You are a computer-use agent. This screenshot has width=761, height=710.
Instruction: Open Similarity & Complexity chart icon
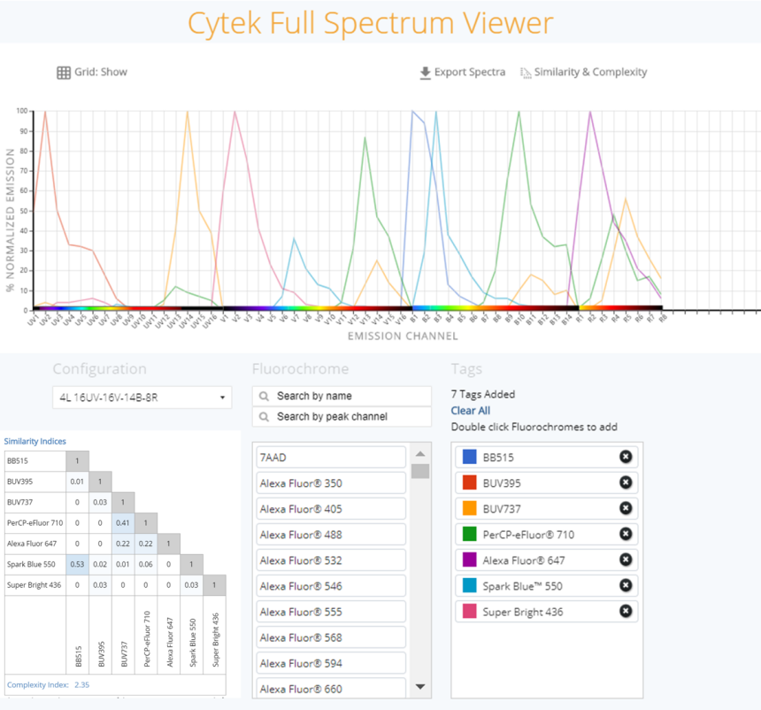pos(526,73)
